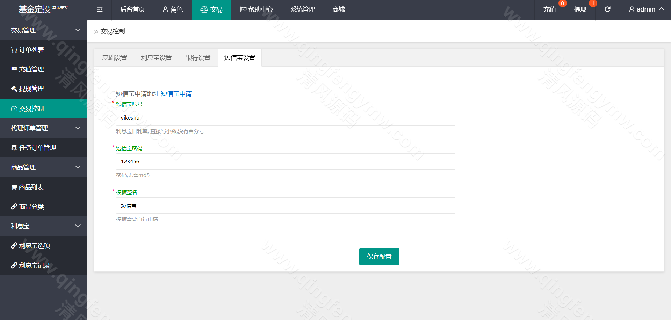Open 商品列表 via its cart icon
Viewport: 671px width, 320px height.
tap(13, 187)
